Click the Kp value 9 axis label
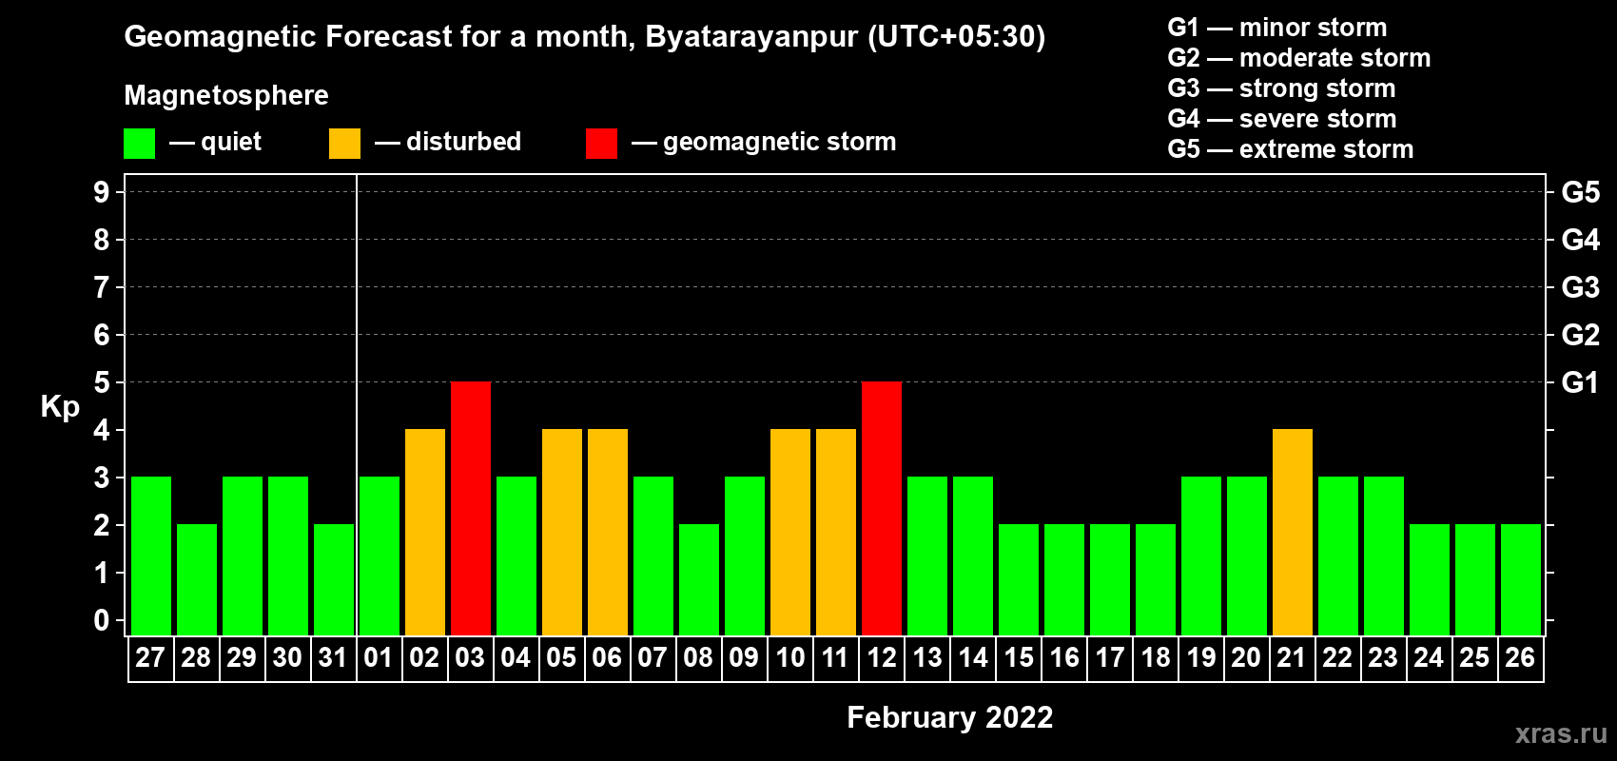The width and height of the screenshot is (1617, 761). point(102,192)
